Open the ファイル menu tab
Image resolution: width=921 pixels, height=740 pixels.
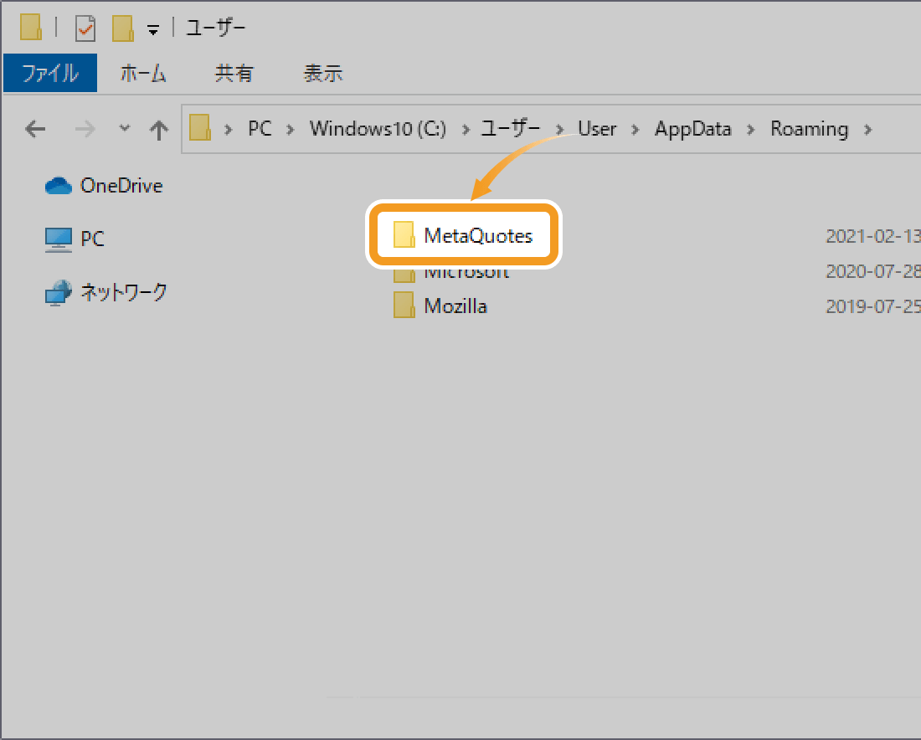tap(50, 73)
